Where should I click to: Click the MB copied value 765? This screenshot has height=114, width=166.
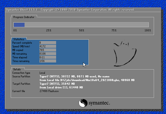click(x=48, y=50)
